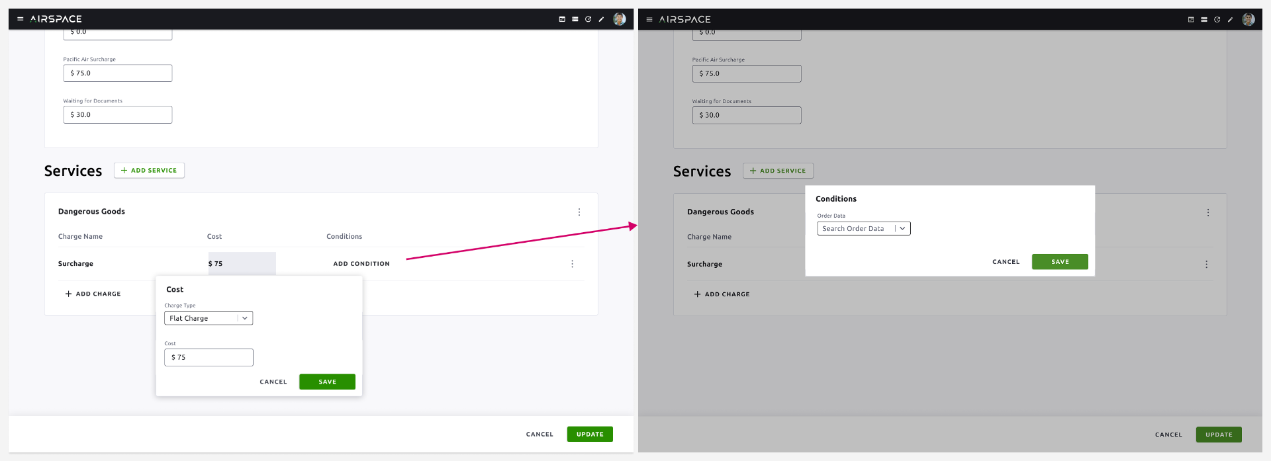
Task: Click card icon in left header toolbar
Action: (x=562, y=19)
